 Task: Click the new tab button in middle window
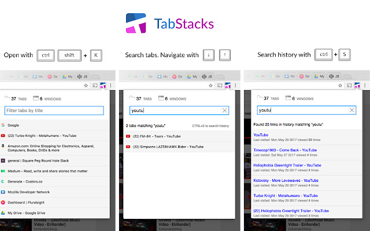(220, 77)
